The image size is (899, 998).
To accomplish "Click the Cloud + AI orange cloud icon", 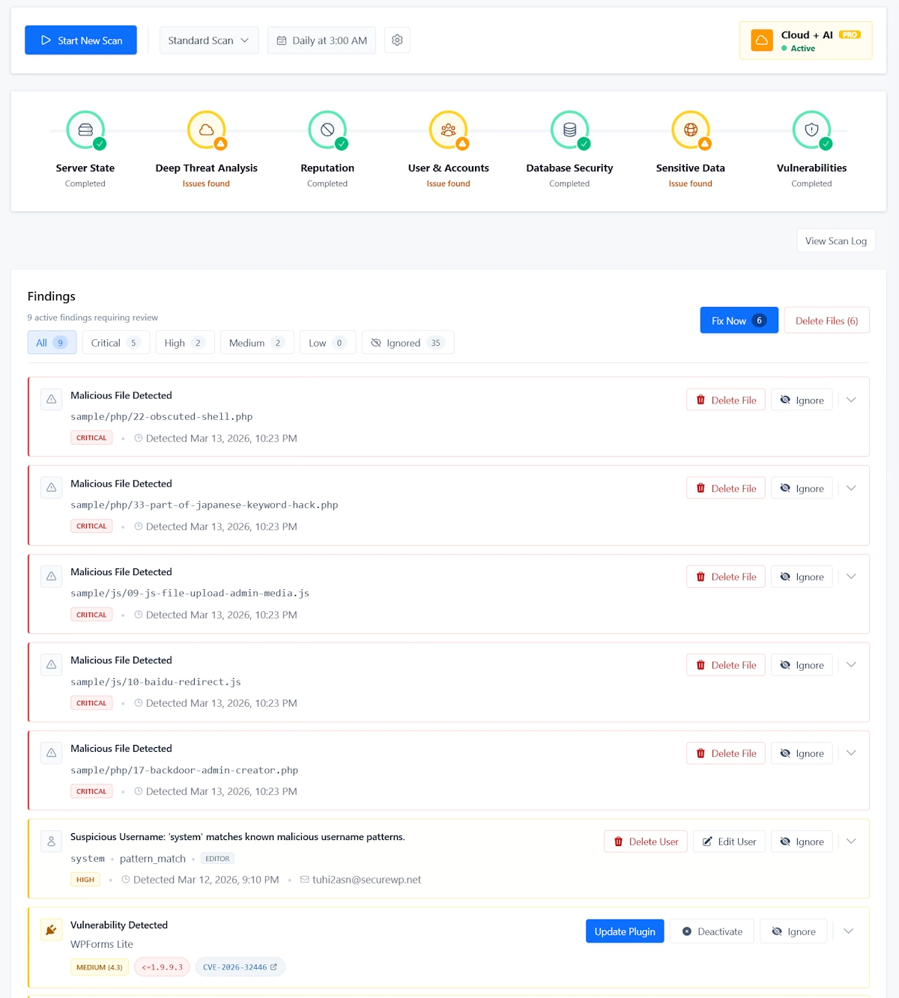I will tap(762, 40).
